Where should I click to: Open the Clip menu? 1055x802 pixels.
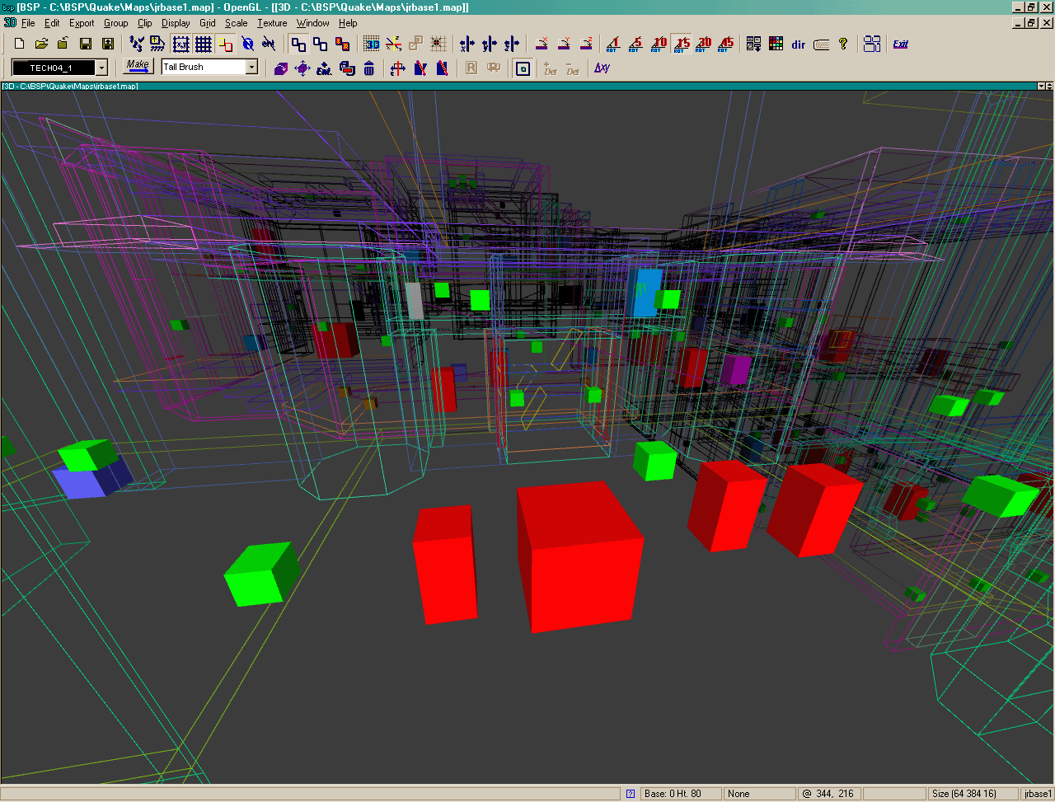pyautogui.click(x=144, y=23)
